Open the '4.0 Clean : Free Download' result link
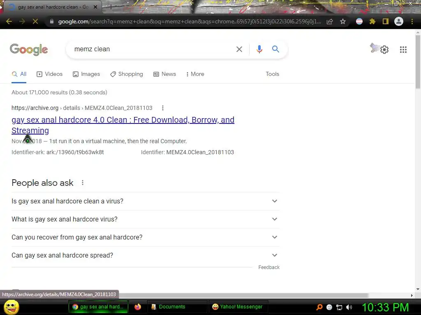 pyautogui.click(x=123, y=125)
